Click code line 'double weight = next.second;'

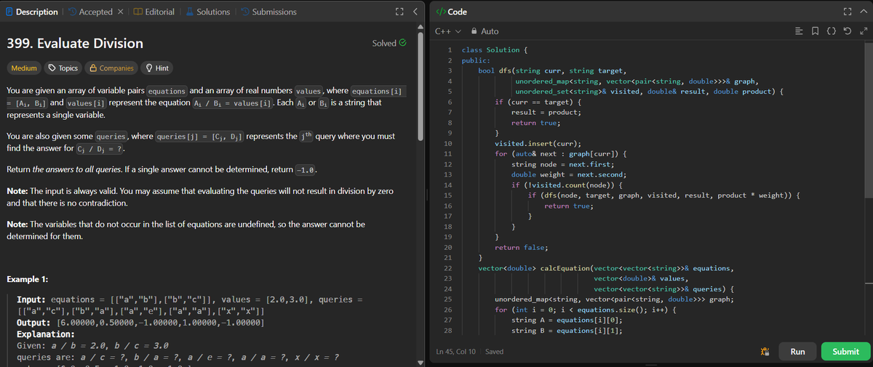click(x=569, y=174)
